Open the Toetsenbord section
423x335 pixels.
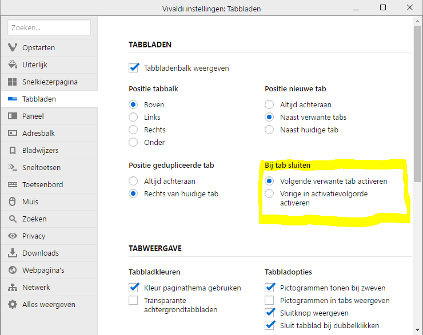point(49,184)
